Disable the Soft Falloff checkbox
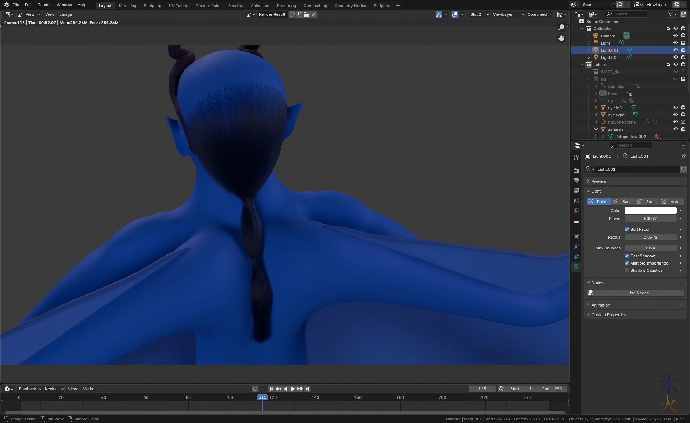The width and height of the screenshot is (690, 423). [627, 229]
